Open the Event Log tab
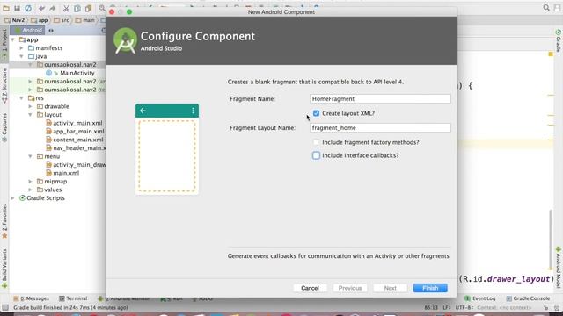 [x=480, y=298]
